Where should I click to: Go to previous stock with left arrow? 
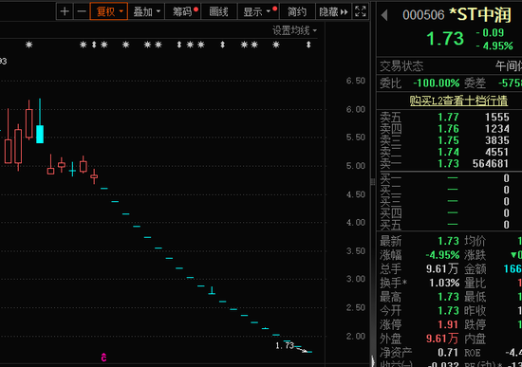point(384,15)
